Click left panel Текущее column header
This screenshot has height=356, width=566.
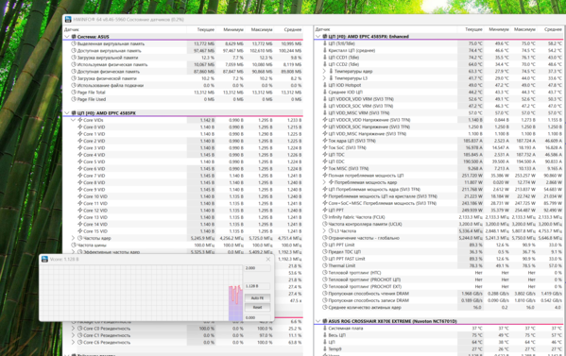pyautogui.click(x=201, y=29)
